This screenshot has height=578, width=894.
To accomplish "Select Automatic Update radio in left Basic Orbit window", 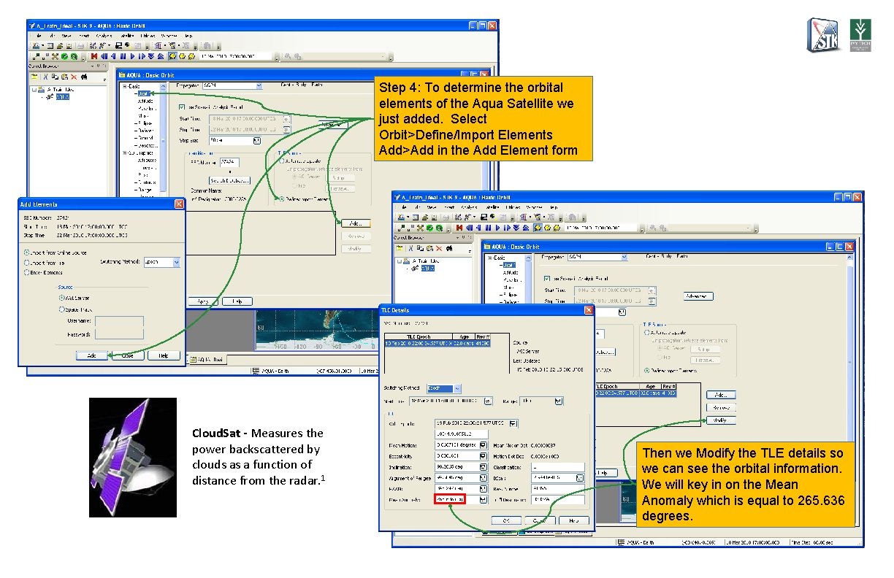I will coord(282,161).
